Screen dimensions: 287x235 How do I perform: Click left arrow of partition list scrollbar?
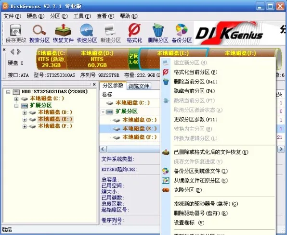click(103, 149)
